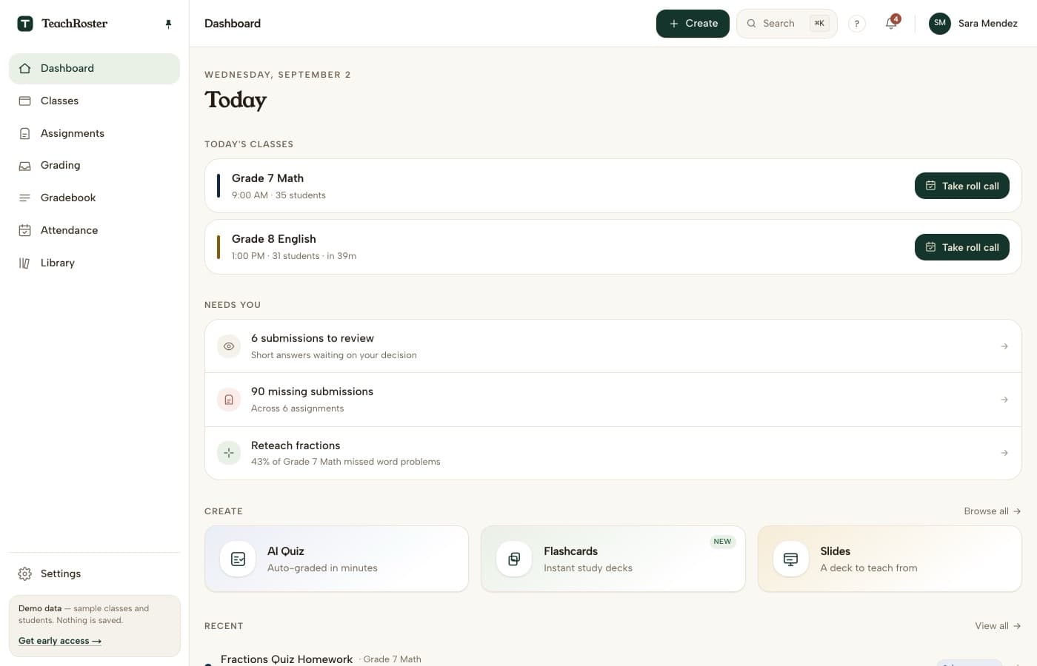Toggle the sidebar pin icon
The height and width of the screenshot is (666, 1037).
(x=168, y=24)
